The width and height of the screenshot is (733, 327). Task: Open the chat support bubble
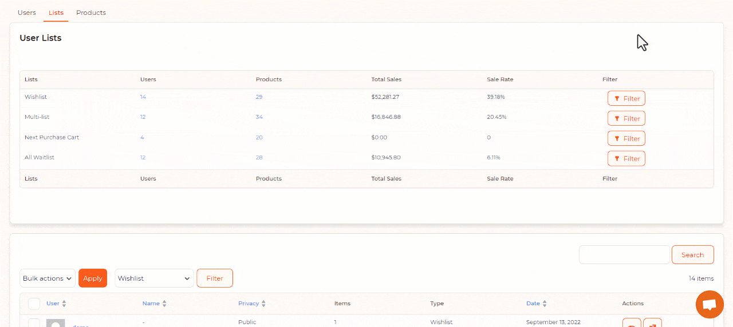click(710, 304)
